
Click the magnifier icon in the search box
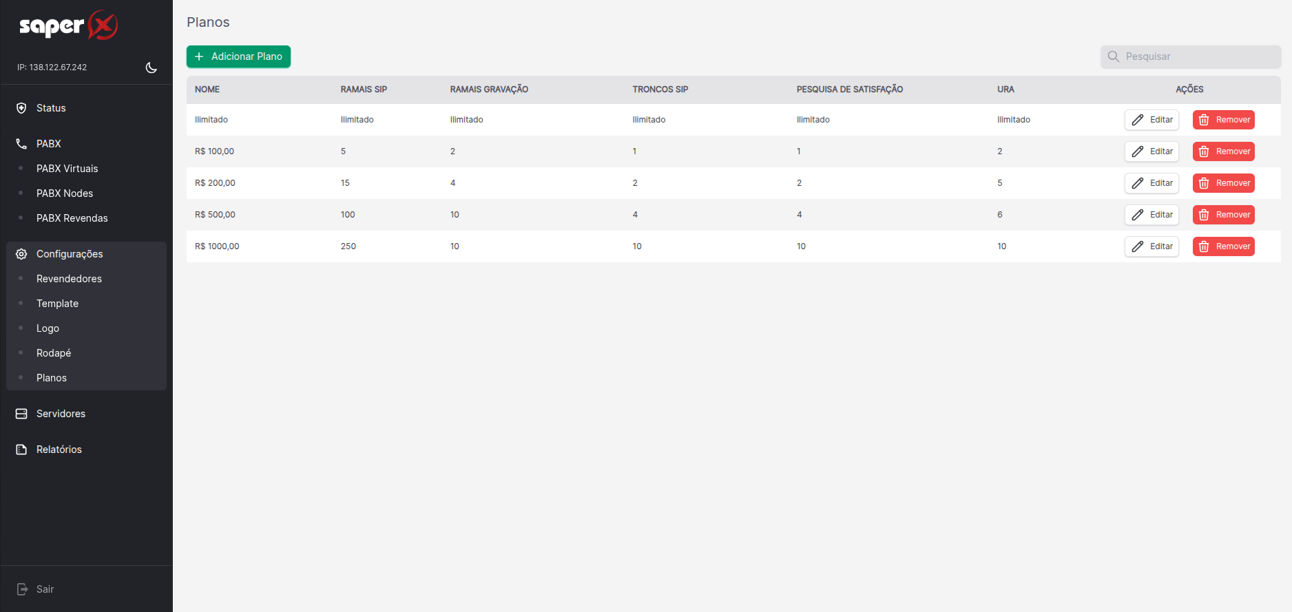click(x=1113, y=56)
